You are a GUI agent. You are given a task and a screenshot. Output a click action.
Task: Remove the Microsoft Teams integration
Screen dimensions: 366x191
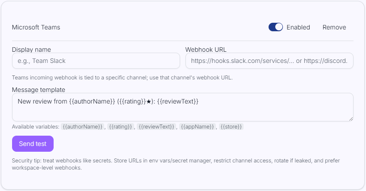tap(334, 27)
